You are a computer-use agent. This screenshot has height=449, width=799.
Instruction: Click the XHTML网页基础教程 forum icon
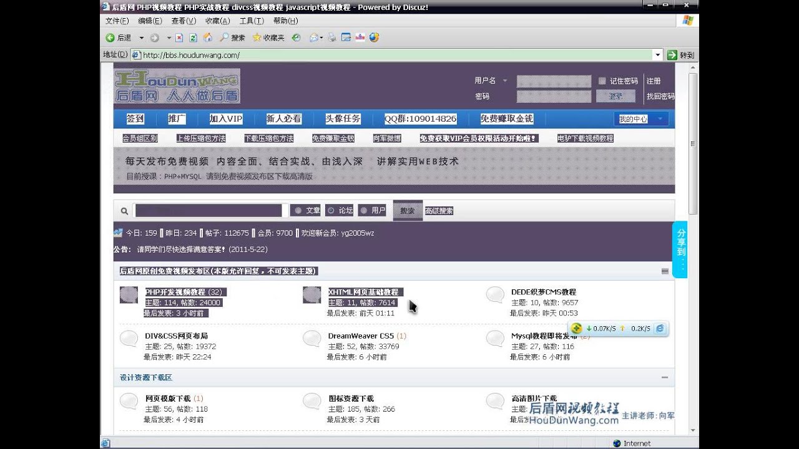coord(311,295)
